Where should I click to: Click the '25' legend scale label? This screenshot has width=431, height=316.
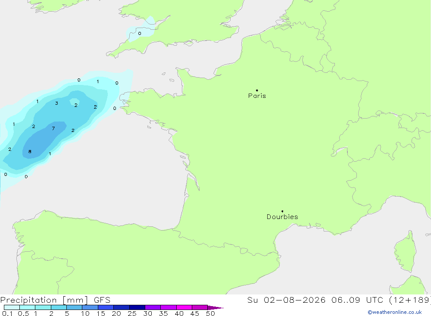click(132, 313)
